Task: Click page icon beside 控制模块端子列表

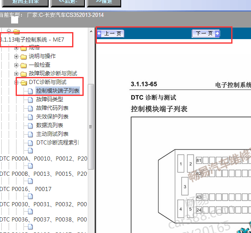Action: [x=30, y=91]
